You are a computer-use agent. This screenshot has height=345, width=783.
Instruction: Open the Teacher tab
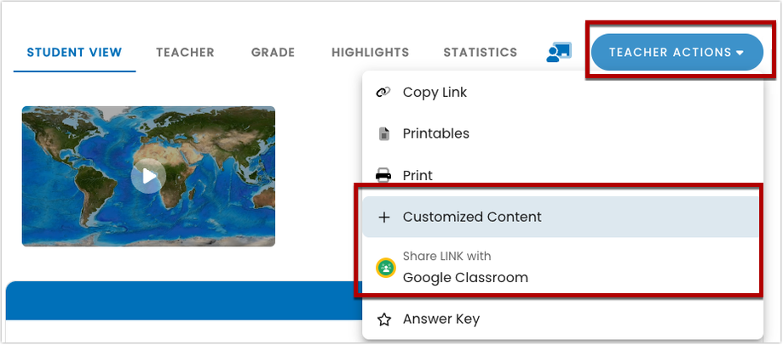click(185, 53)
